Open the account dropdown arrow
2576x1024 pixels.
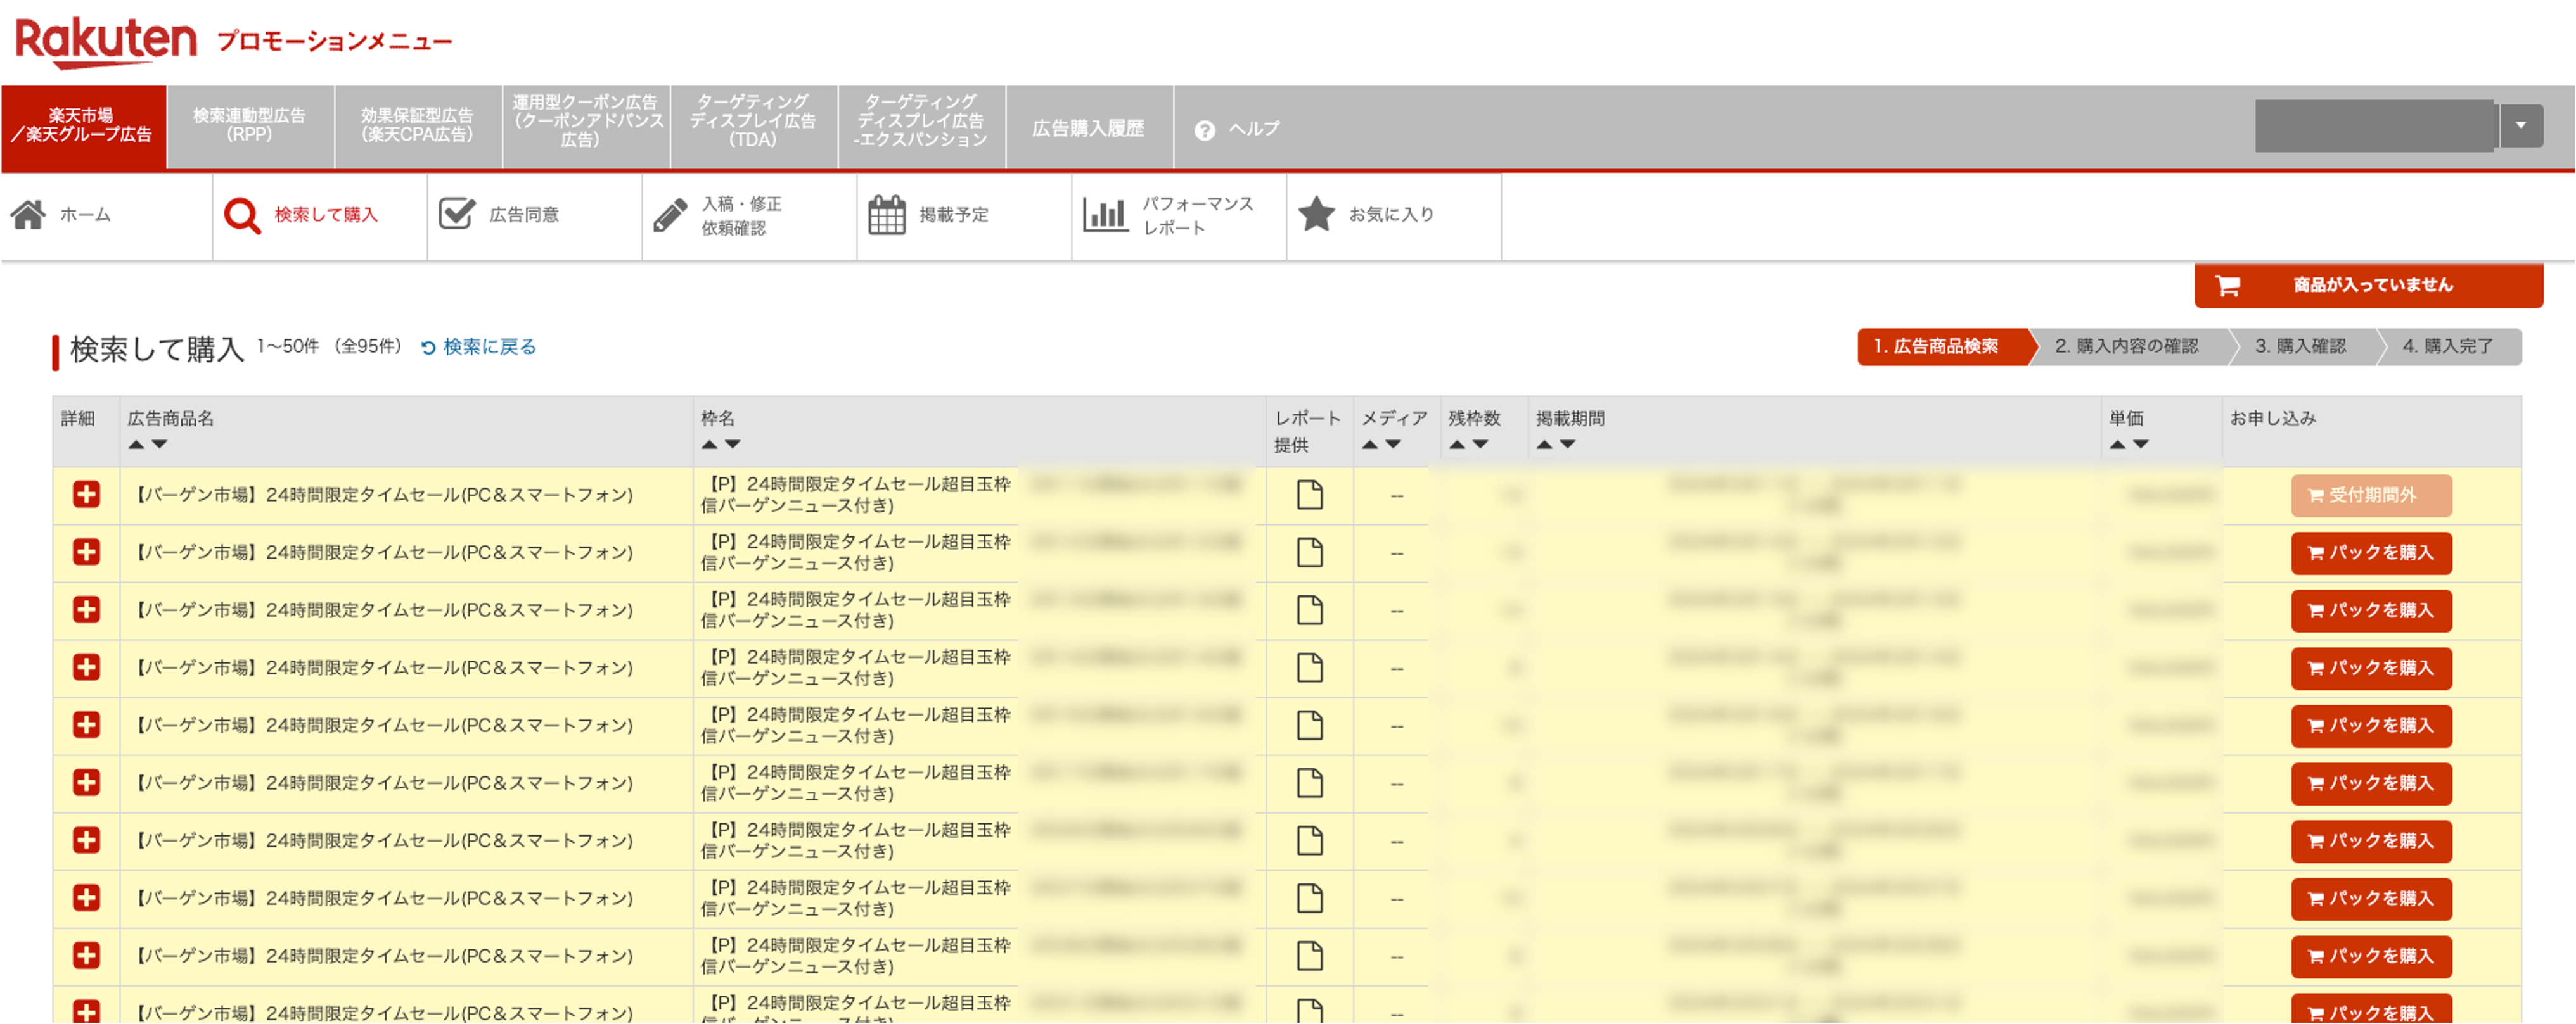coord(2520,126)
